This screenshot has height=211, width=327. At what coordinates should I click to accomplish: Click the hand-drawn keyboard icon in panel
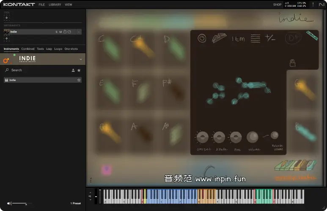(x=219, y=38)
